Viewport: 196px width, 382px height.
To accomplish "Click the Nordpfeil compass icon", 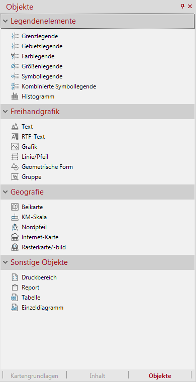I will [15, 227].
